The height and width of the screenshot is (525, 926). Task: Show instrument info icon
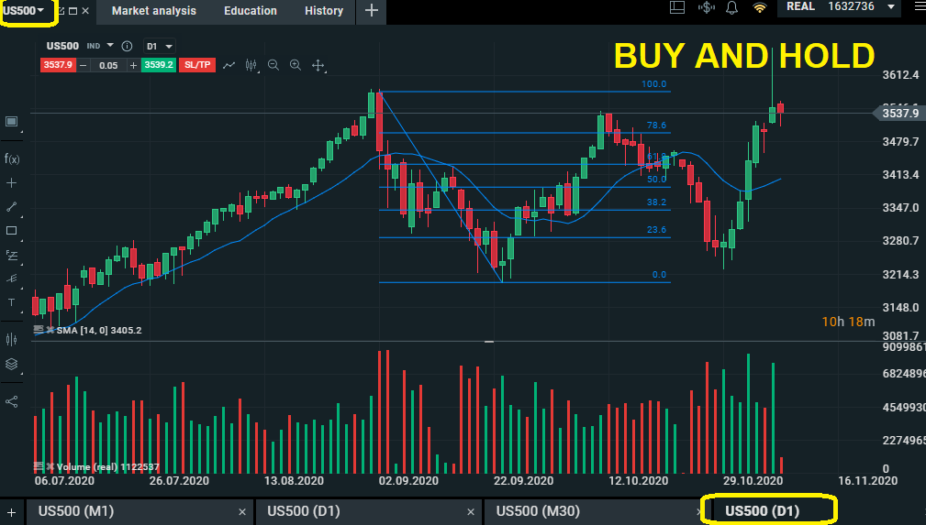pyautogui.click(x=127, y=46)
